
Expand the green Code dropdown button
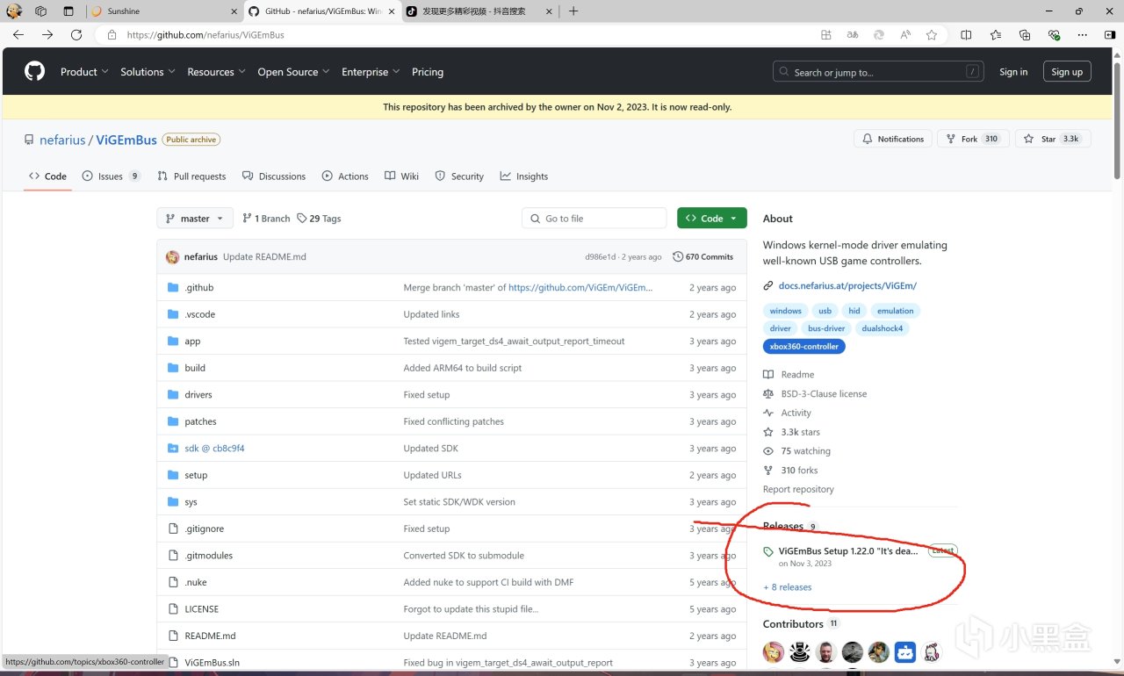coord(712,219)
